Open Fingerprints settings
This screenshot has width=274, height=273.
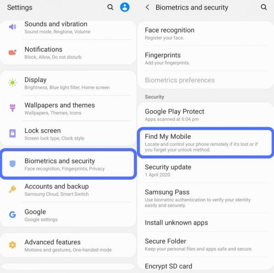[205, 59]
